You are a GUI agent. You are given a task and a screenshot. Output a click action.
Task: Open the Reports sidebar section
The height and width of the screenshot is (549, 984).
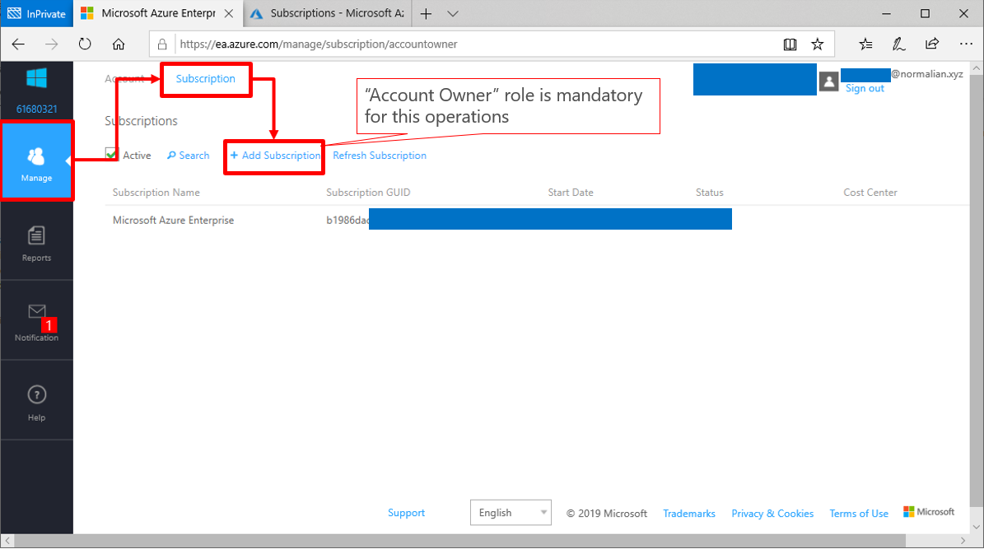[36, 242]
